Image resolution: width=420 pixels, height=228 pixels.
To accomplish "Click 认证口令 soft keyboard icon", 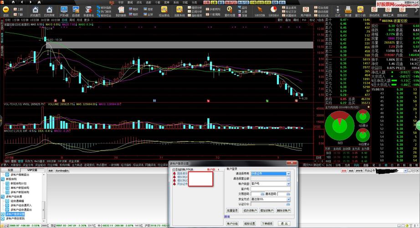I will pyautogui.click(x=288, y=204).
